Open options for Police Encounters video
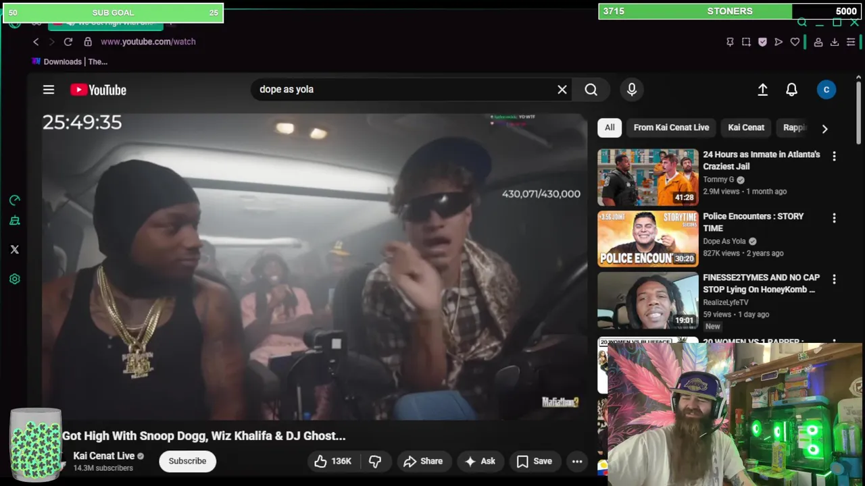Viewport: 865px width, 486px height. 834,218
